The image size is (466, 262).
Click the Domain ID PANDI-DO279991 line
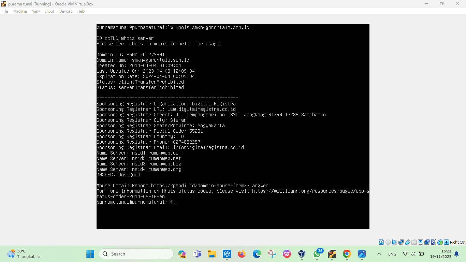coord(131,55)
